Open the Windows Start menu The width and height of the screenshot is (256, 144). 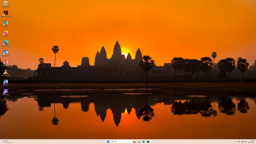[108, 142]
